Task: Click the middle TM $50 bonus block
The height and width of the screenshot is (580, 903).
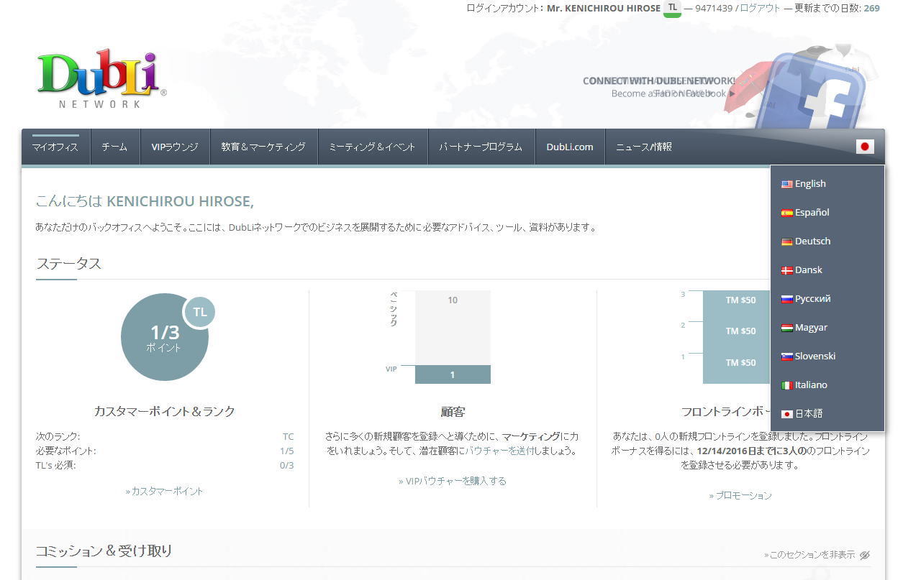Action: click(740, 331)
